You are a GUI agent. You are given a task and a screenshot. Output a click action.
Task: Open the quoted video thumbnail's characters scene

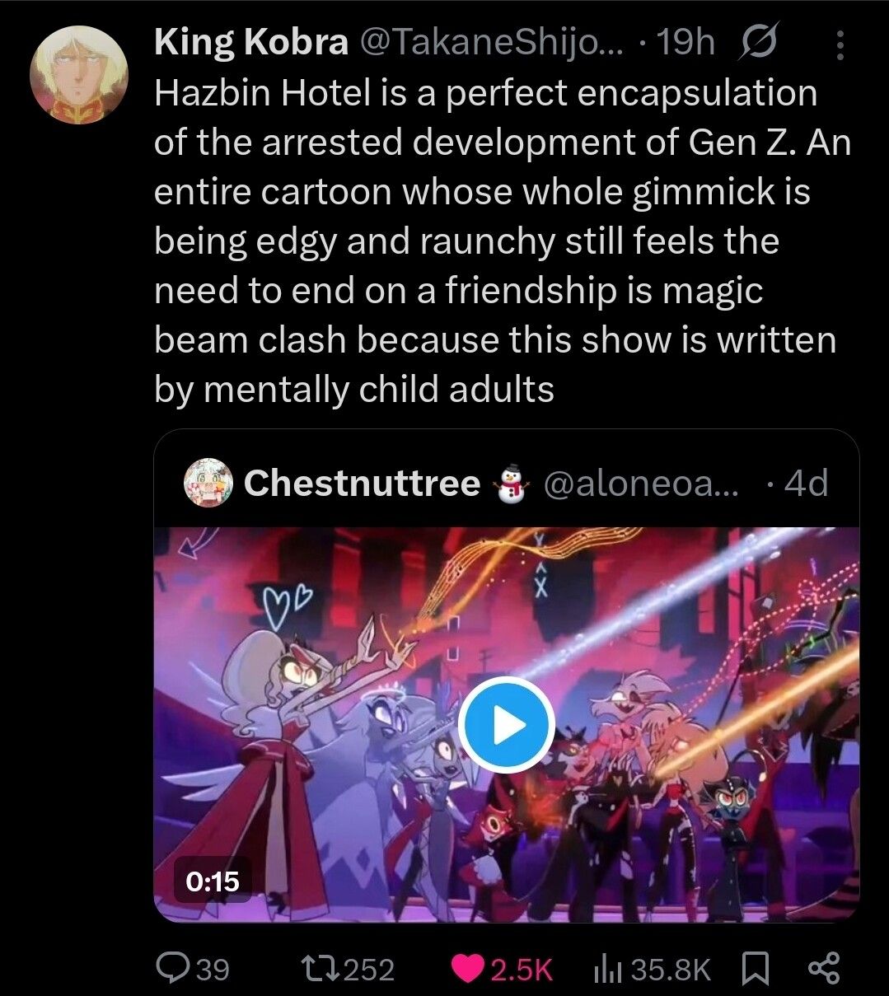[507, 725]
